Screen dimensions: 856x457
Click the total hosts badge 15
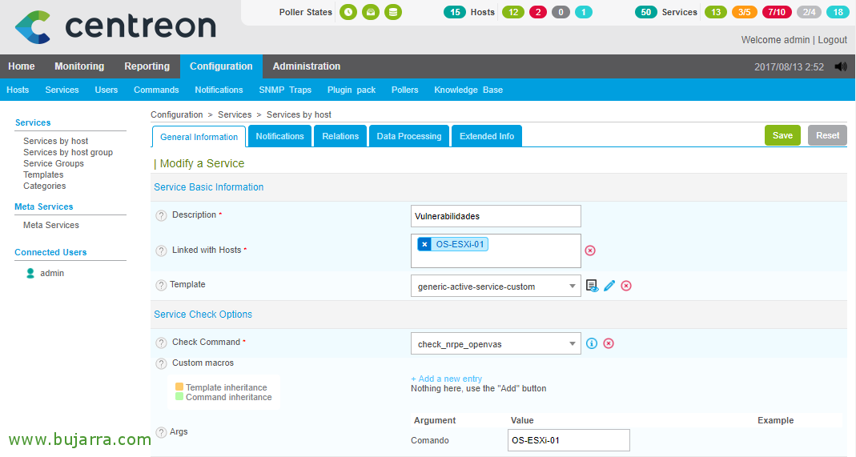click(x=455, y=12)
